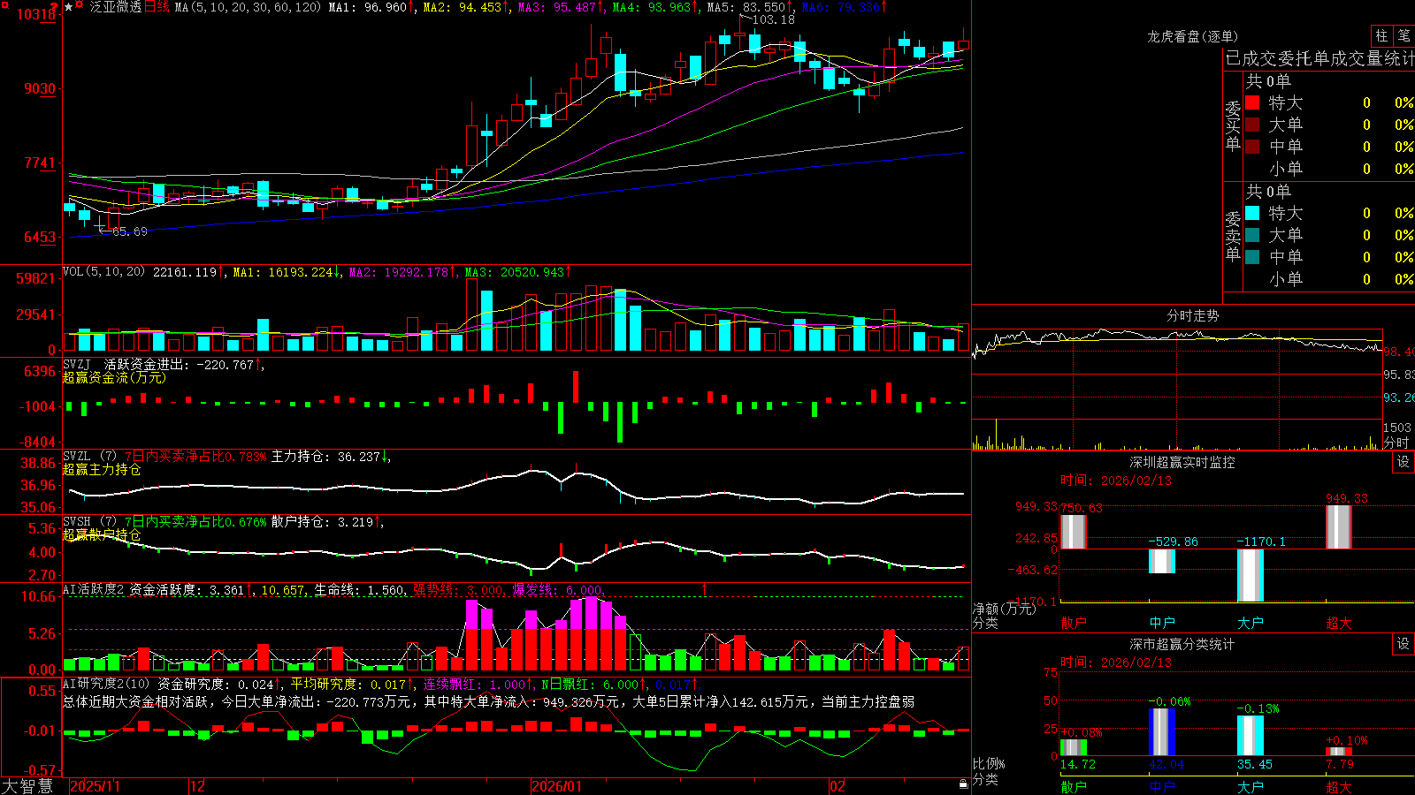Click the 强势线: 3.000 value
This screenshot has width=1415, height=795.
tap(459, 589)
